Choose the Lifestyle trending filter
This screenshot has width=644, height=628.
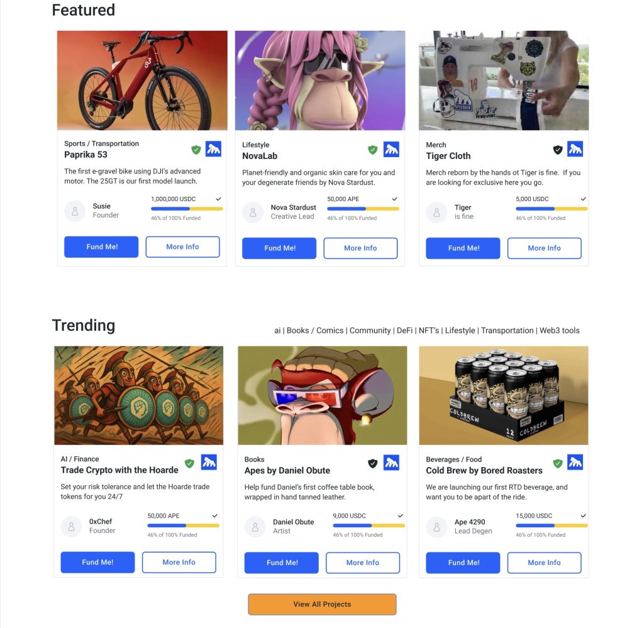[x=460, y=331]
